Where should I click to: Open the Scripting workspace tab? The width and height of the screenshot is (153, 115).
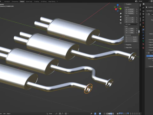(x=37, y=2)
